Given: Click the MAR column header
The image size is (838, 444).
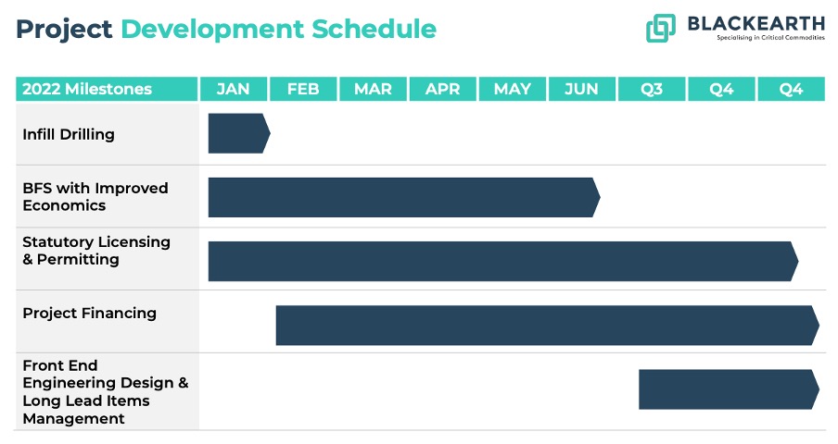Looking at the screenshot, I should coord(373,89).
